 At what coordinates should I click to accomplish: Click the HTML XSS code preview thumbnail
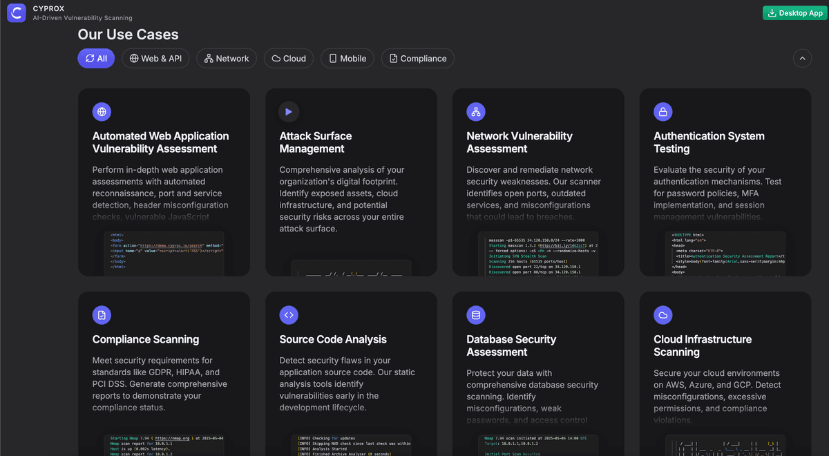[164, 254]
